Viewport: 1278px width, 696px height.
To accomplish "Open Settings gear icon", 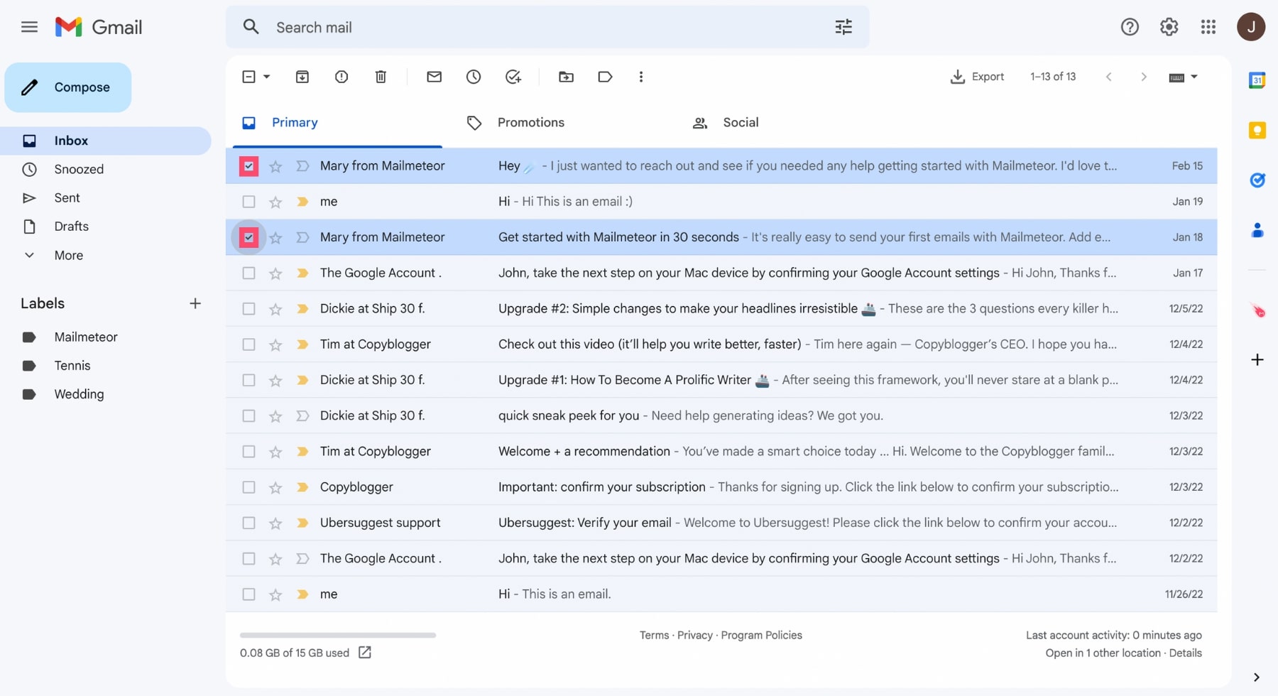I will click(x=1169, y=27).
